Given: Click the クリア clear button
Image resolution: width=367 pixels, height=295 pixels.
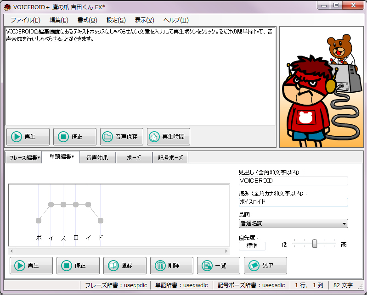Looking at the screenshot, I should 265,266.
